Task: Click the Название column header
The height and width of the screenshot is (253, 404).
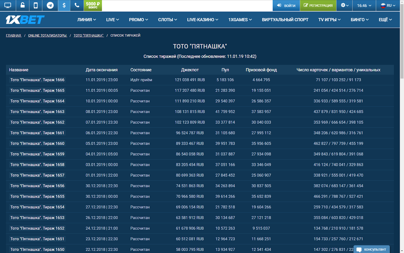Action: point(19,70)
